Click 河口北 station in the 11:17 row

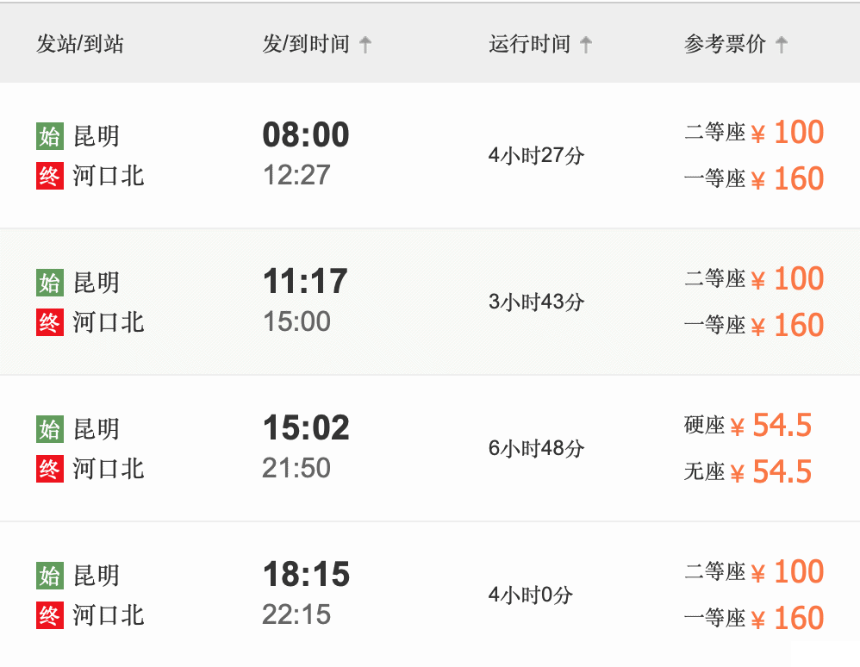point(109,322)
